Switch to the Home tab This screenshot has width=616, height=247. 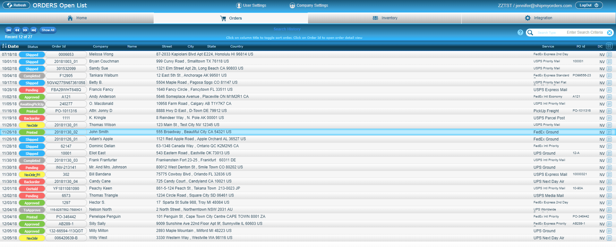tap(77, 18)
